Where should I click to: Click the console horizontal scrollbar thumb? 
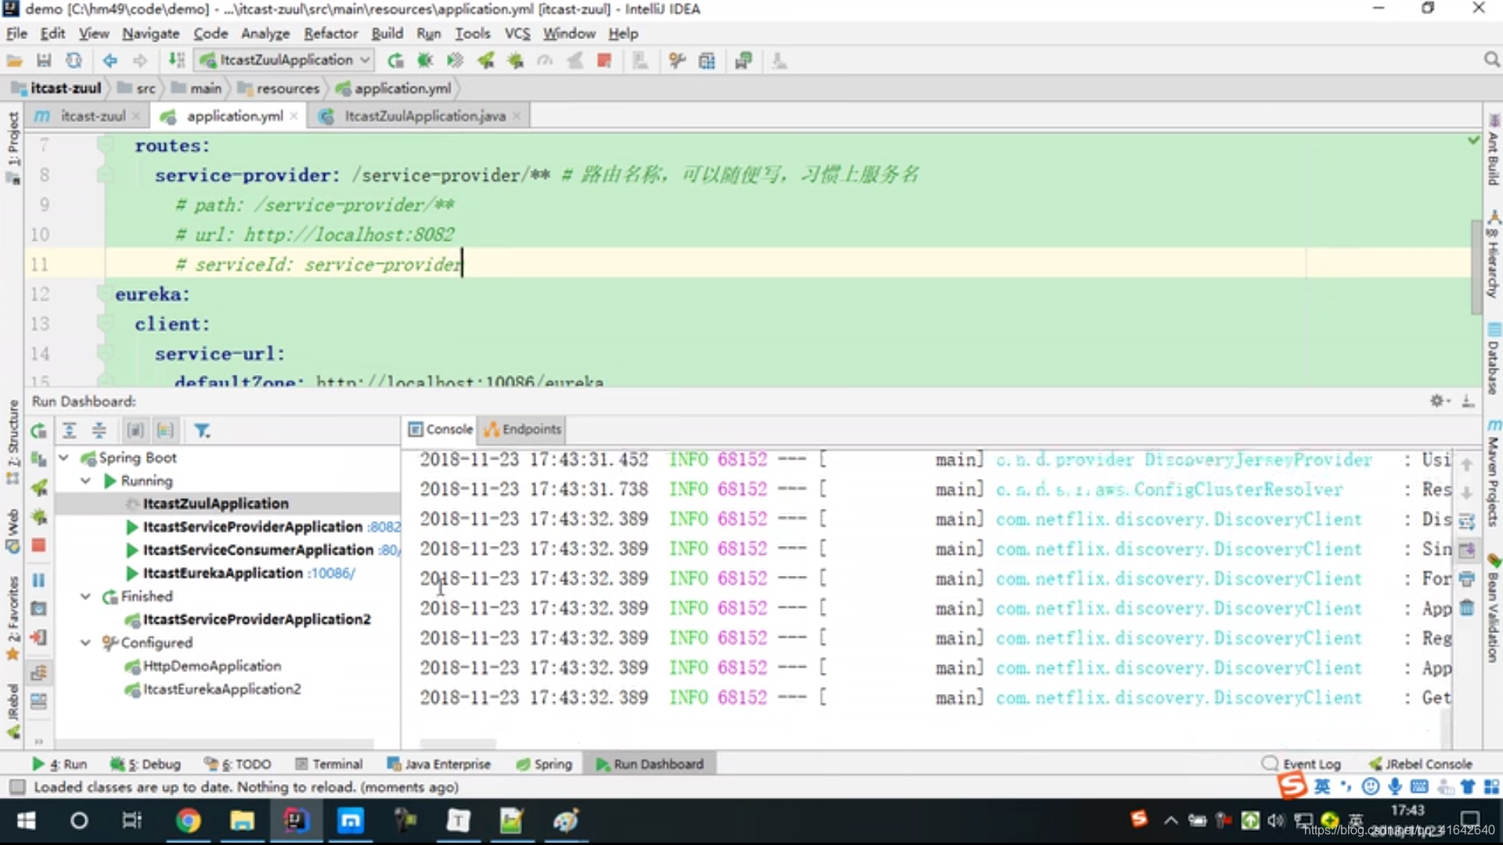tap(458, 743)
